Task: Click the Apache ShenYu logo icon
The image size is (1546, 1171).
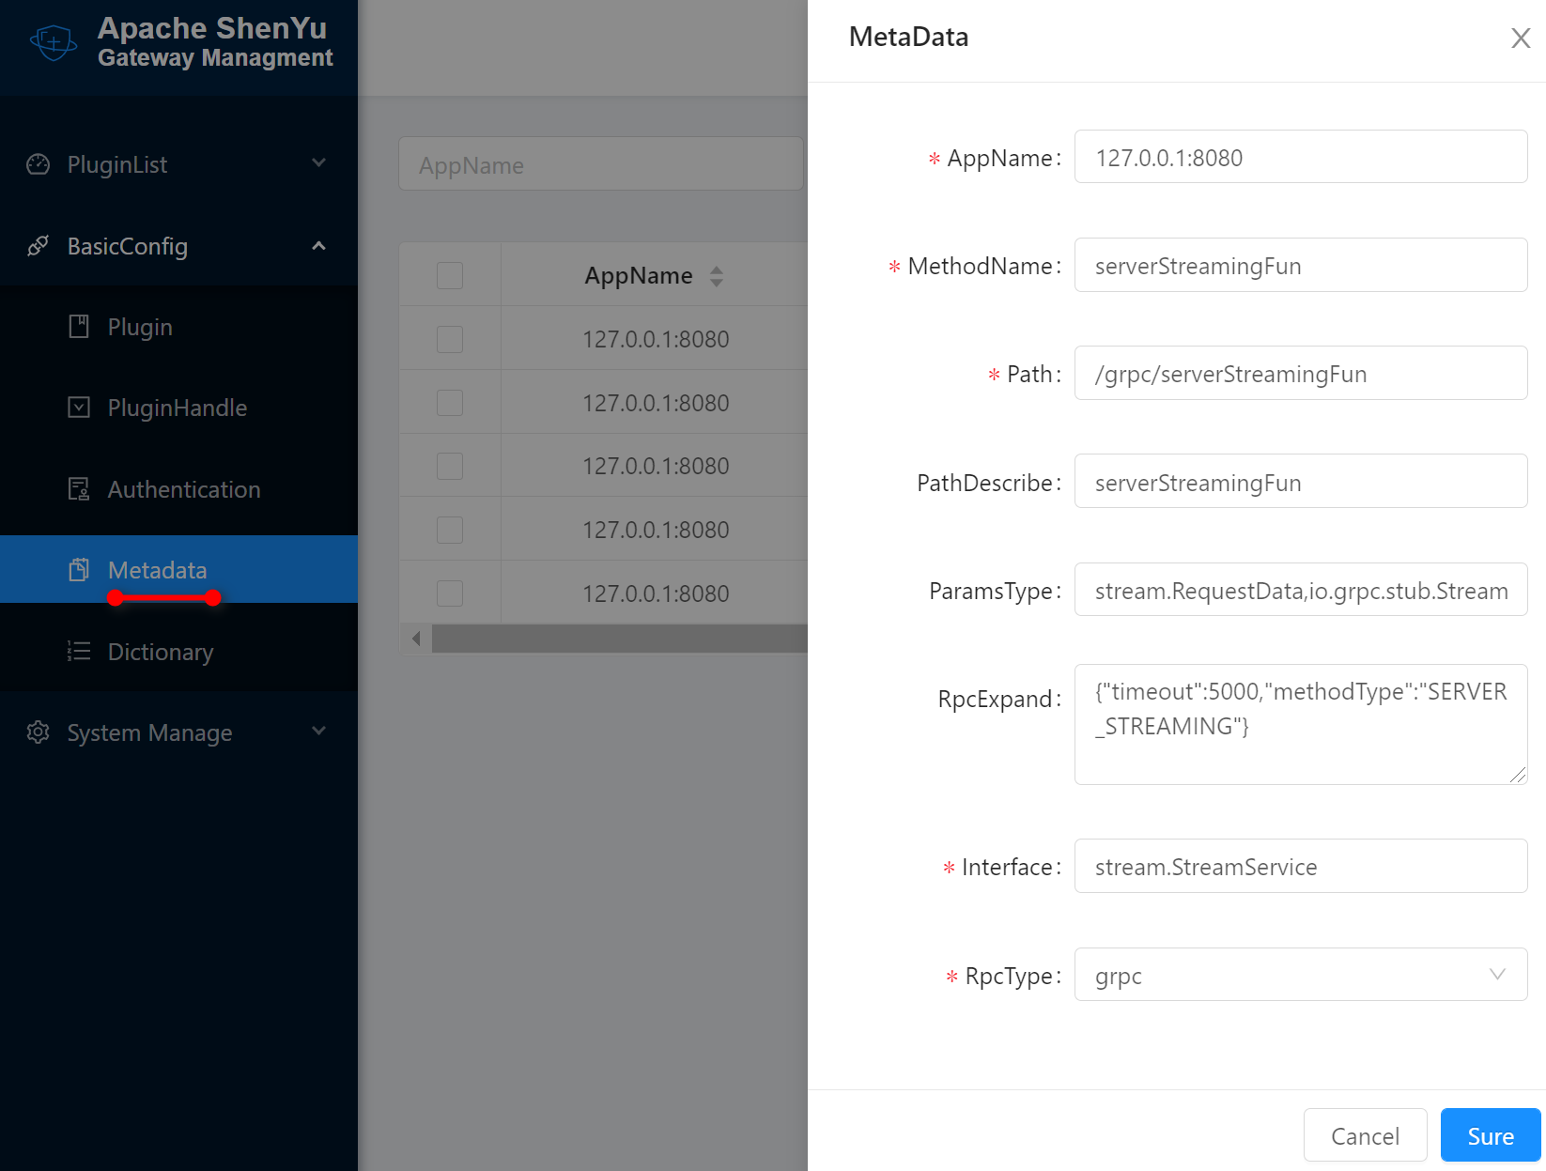Action: pos(54,42)
